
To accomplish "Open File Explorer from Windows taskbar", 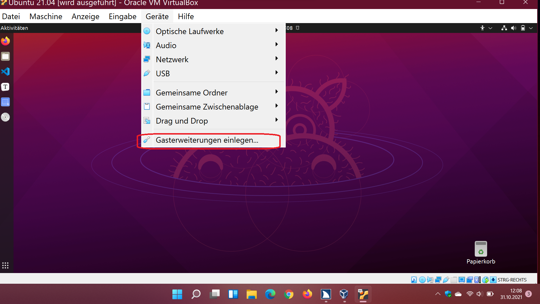I will pyautogui.click(x=252, y=294).
